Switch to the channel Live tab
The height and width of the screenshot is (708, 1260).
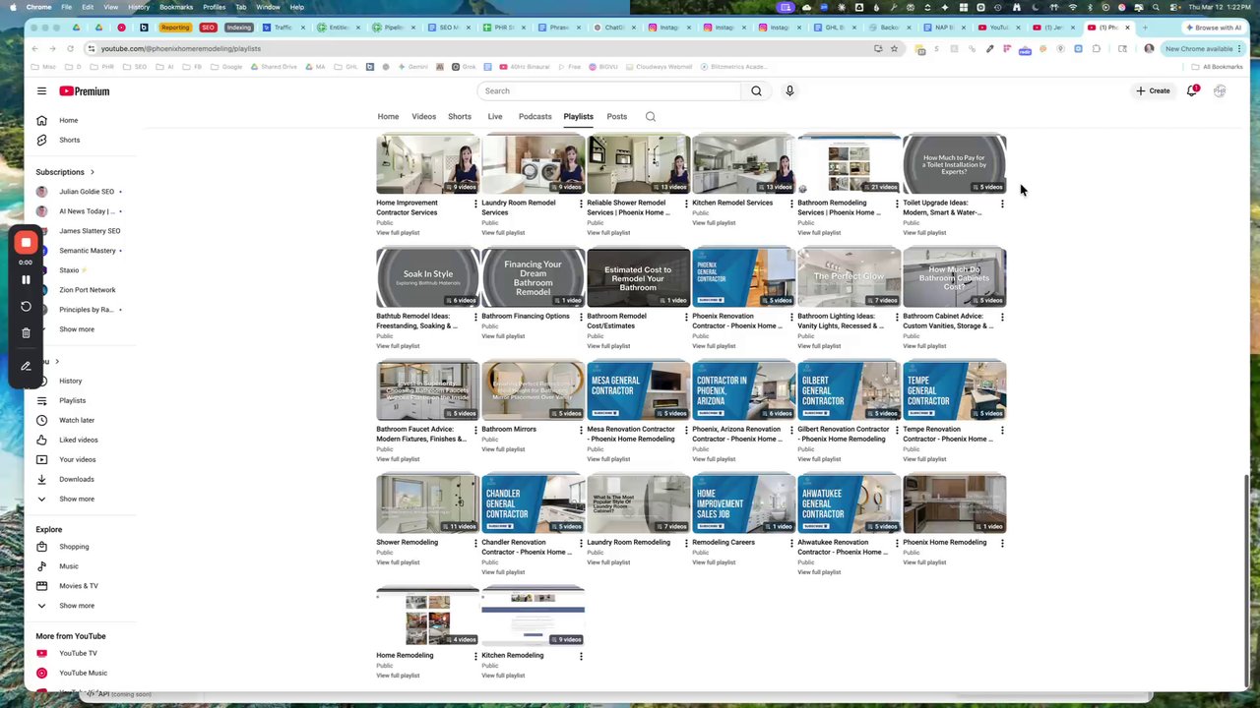495,117
